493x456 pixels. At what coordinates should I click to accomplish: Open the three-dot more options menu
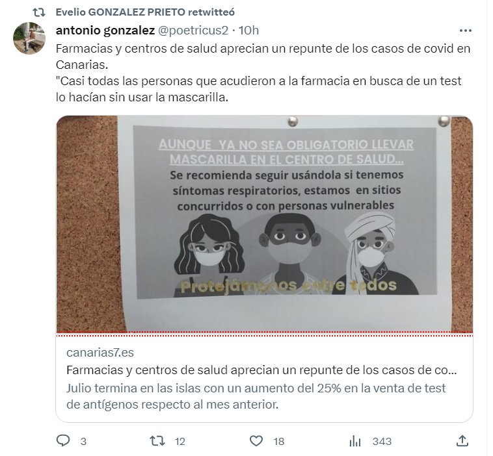(465, 31)
